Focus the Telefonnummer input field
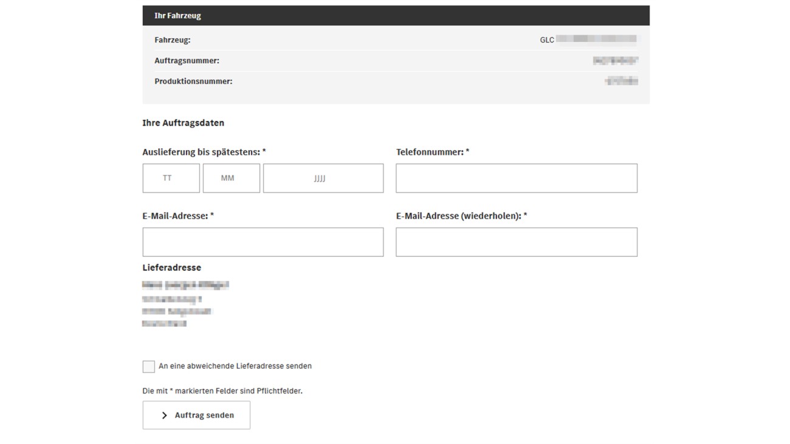Screen dimensions: 790x444 tap(517, 178)
